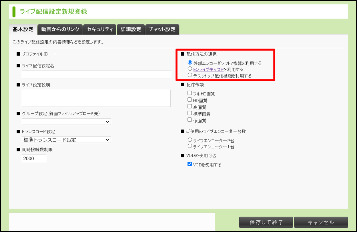Viewport: 357px width, 232px height.
Task: Tick the 標準画質 checkbox
Action: (190, 113)
